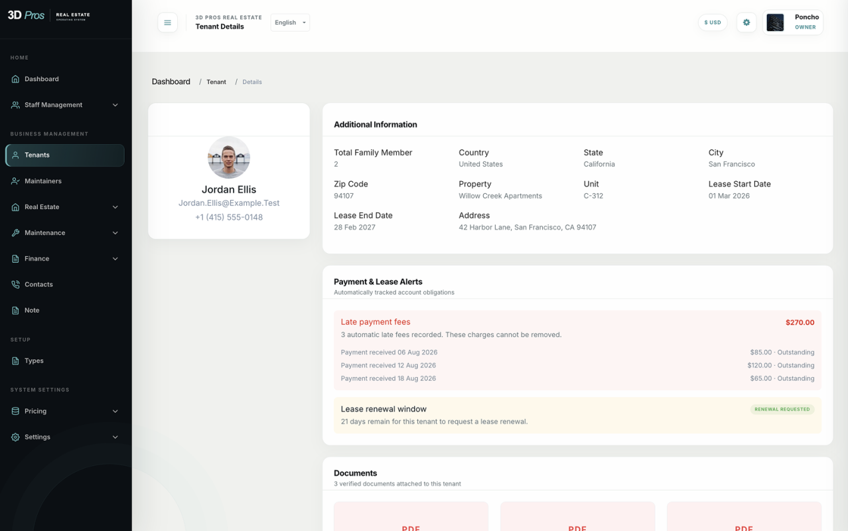Select the Note menu entry
This screenshot has height=531, width=848.
pos(65,311)
